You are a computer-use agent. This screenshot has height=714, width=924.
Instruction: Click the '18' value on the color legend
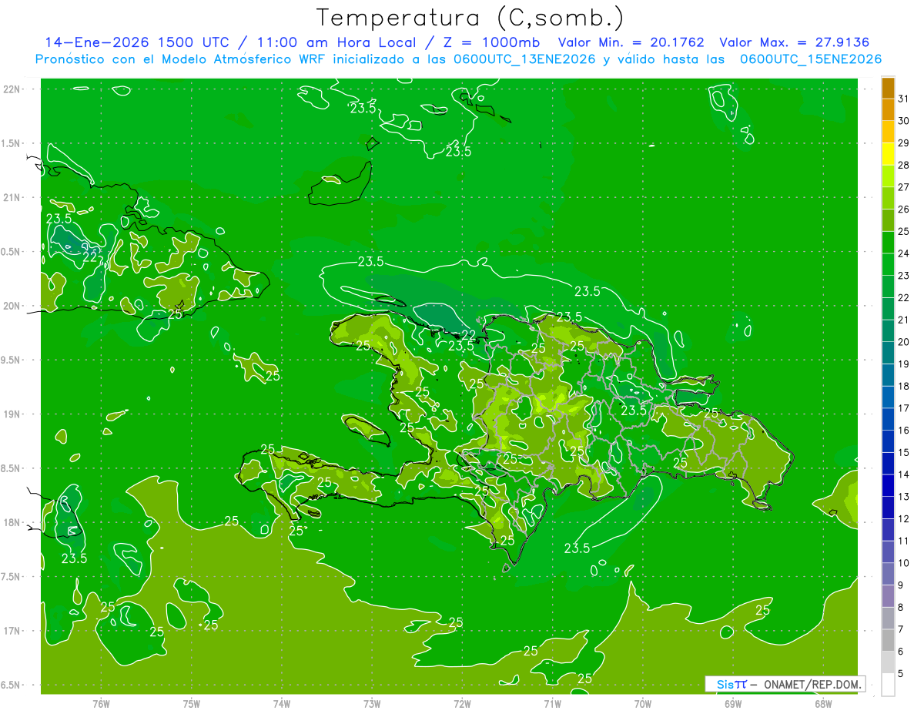[903, 386]
